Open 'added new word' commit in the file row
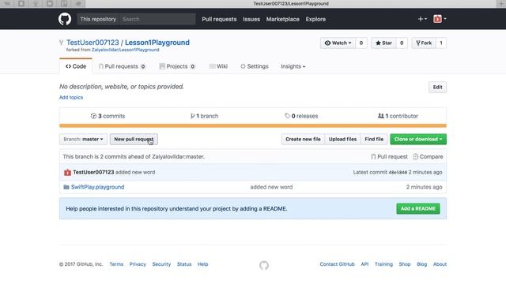This screenshot has width=506, height=284. 271,187
